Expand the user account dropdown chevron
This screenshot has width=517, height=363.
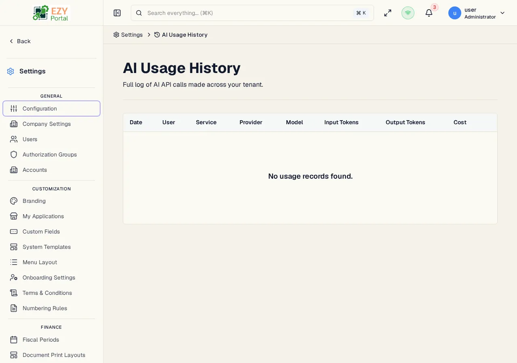[x=502, y=13]
